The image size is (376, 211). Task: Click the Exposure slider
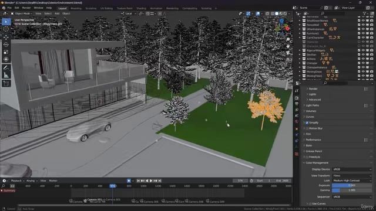(x=352, y=185)
